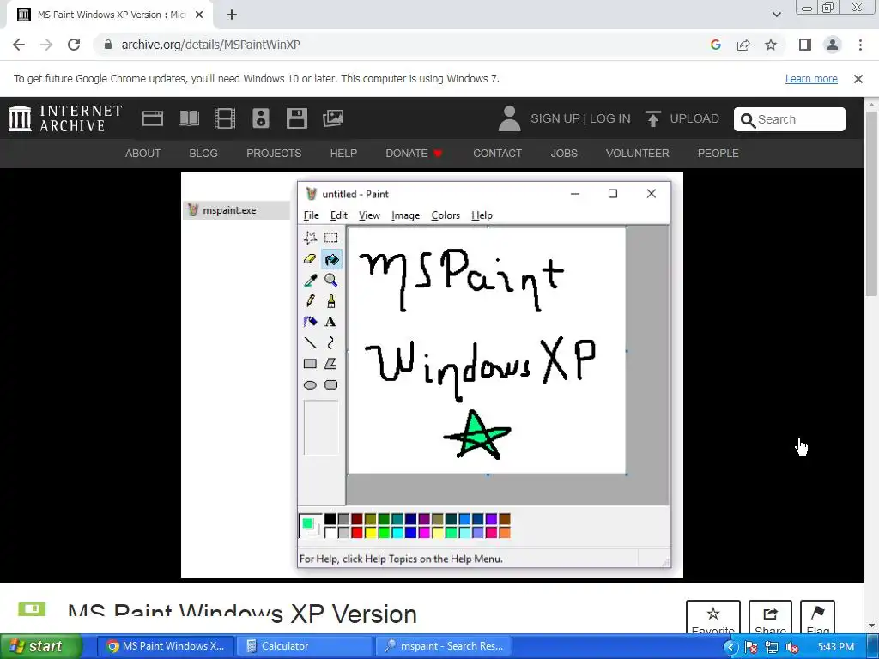
Task: Open Internet Archive Audio speaker icon
Action: tap(261, 118)
